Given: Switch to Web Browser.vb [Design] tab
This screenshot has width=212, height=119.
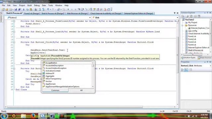Looking at the screenshot, I should pyautogui.click(x=77, y=14).
